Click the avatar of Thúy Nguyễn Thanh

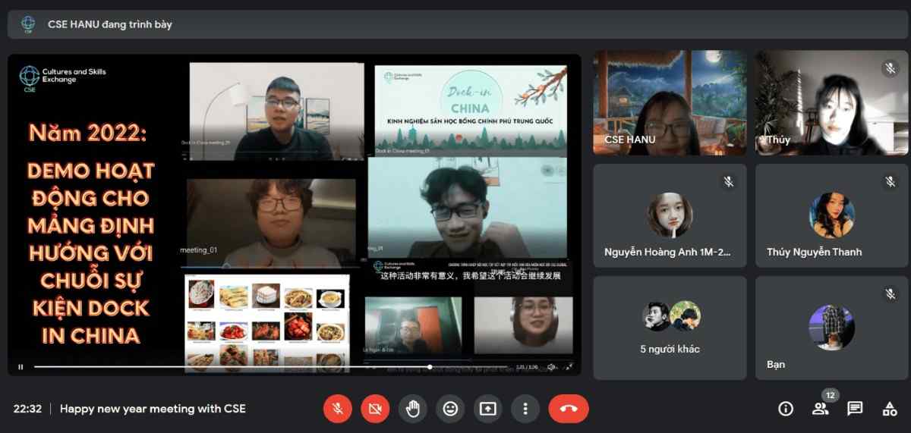831,215
